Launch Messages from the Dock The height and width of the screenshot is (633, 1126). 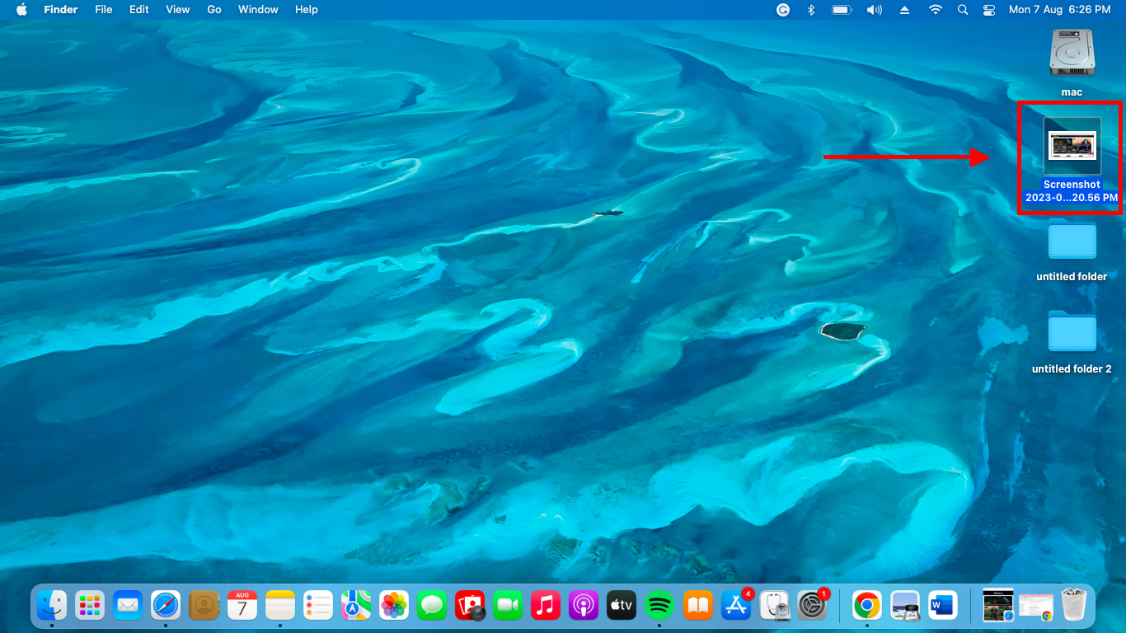coord(432,606)
